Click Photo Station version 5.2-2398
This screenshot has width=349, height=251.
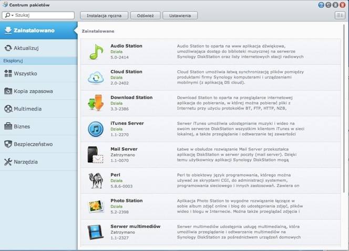click(x=119, y=212)
